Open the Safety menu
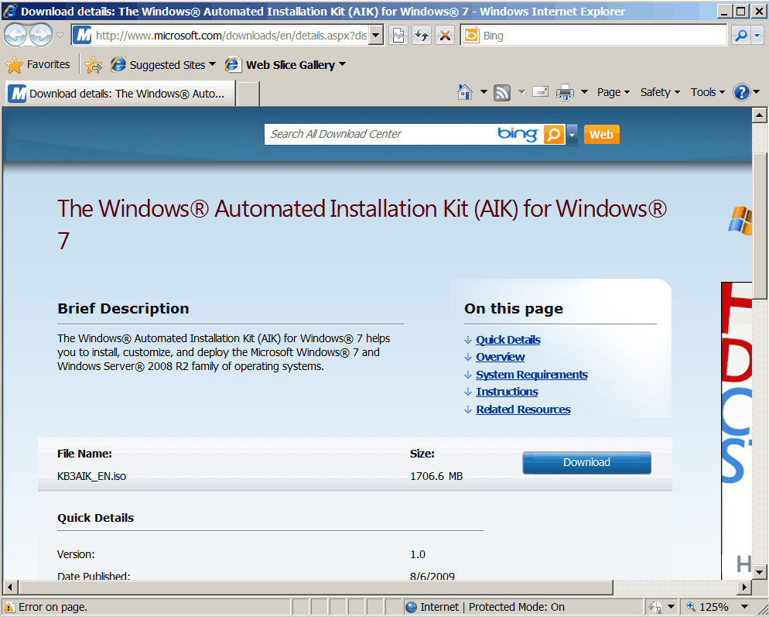 point(660,92)
